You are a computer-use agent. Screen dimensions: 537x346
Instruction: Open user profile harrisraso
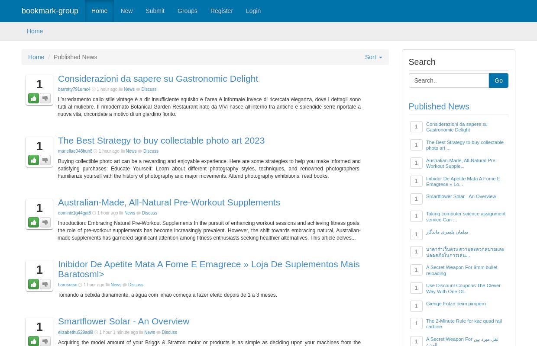point(68,285)
